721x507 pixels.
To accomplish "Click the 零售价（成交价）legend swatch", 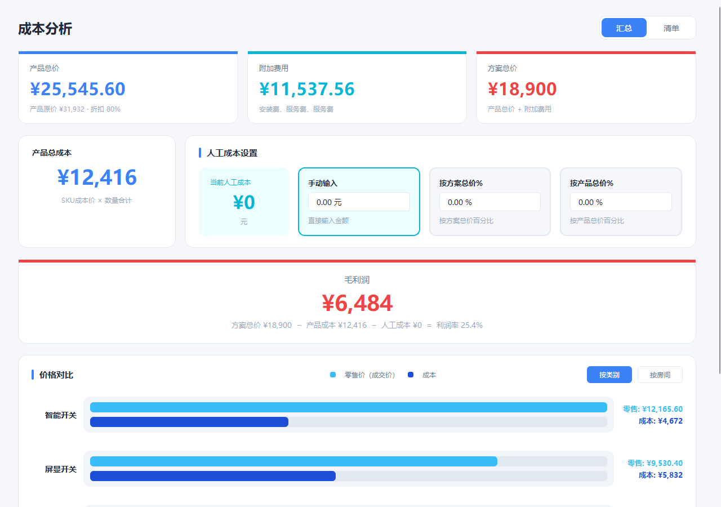I will (333, 375).
